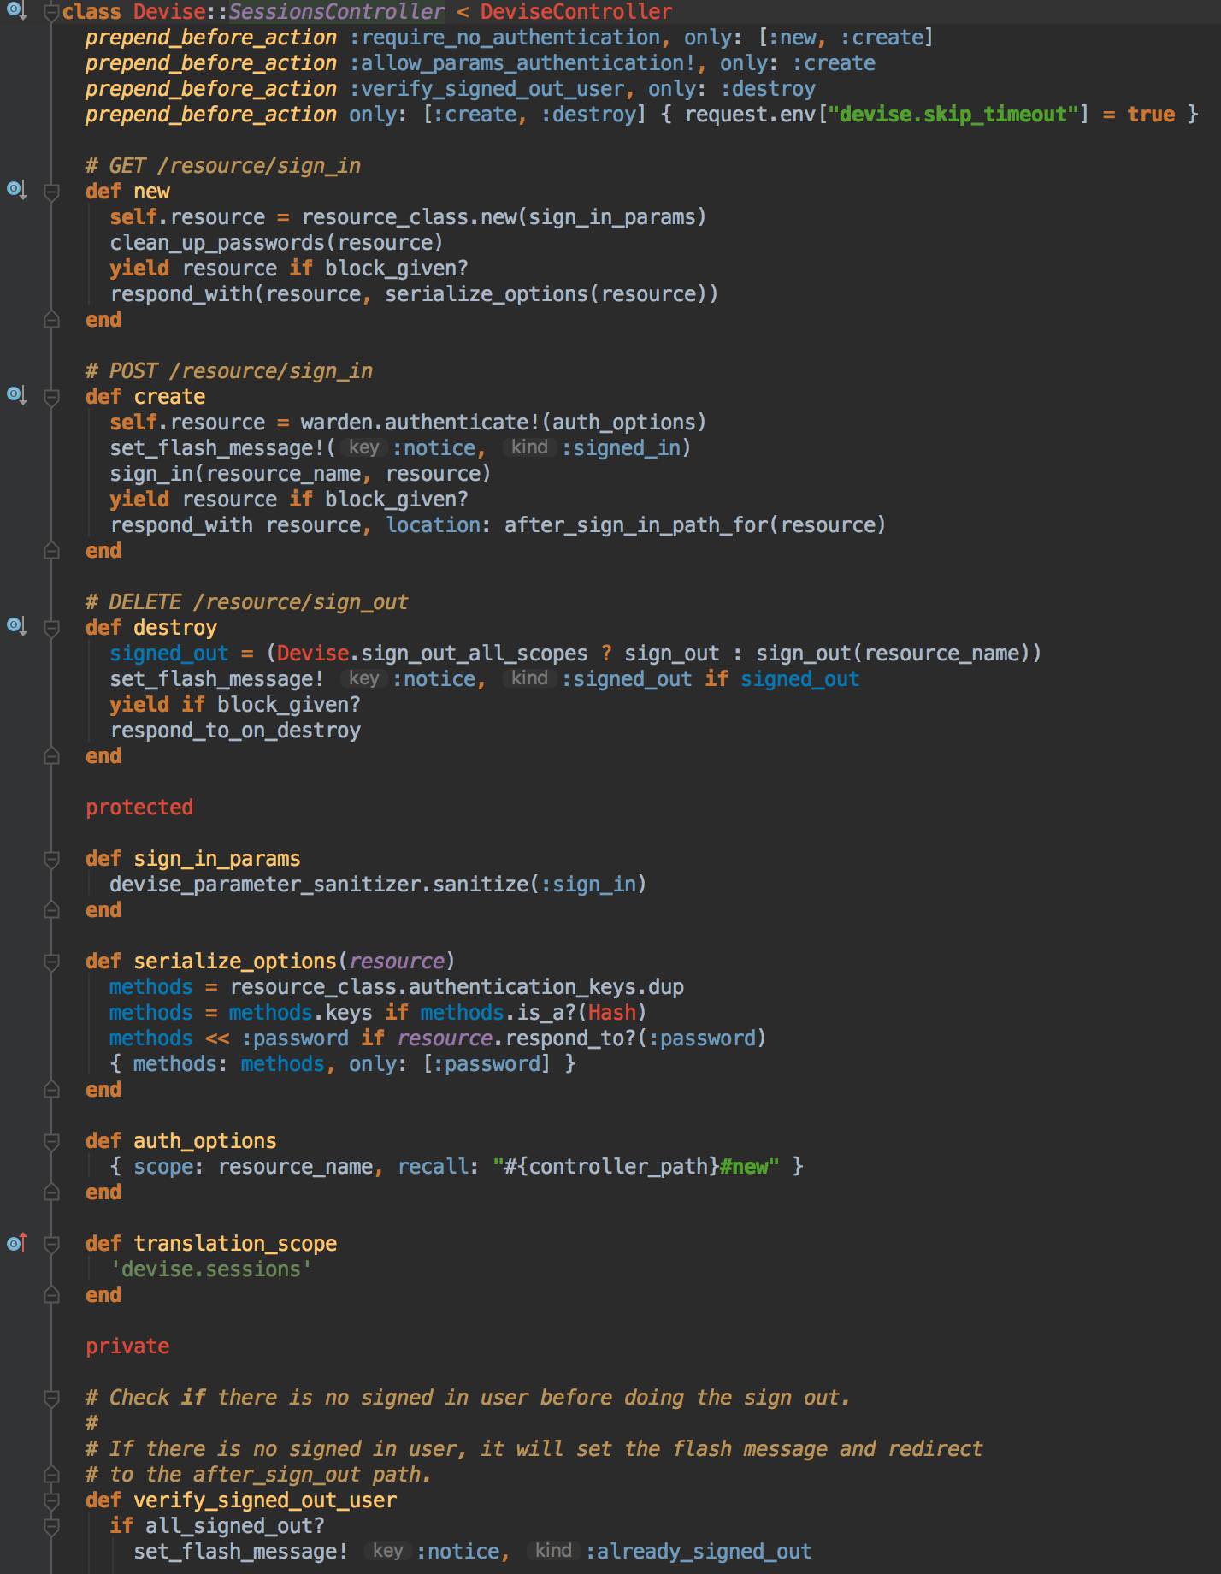This screenshot has height=1574, width=1221.
Task: Click the 'key' inlay hint in verify_signed_out_user
Action: 388,1551
